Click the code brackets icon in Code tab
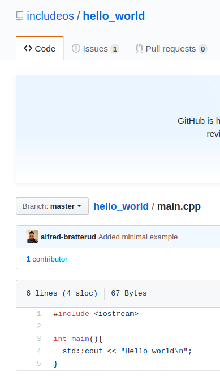The width and height of the screenshot is (220, 392). pos(28,48)
